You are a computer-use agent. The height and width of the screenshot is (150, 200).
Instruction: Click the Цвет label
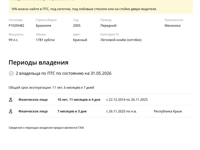click(x=77, y=35)
